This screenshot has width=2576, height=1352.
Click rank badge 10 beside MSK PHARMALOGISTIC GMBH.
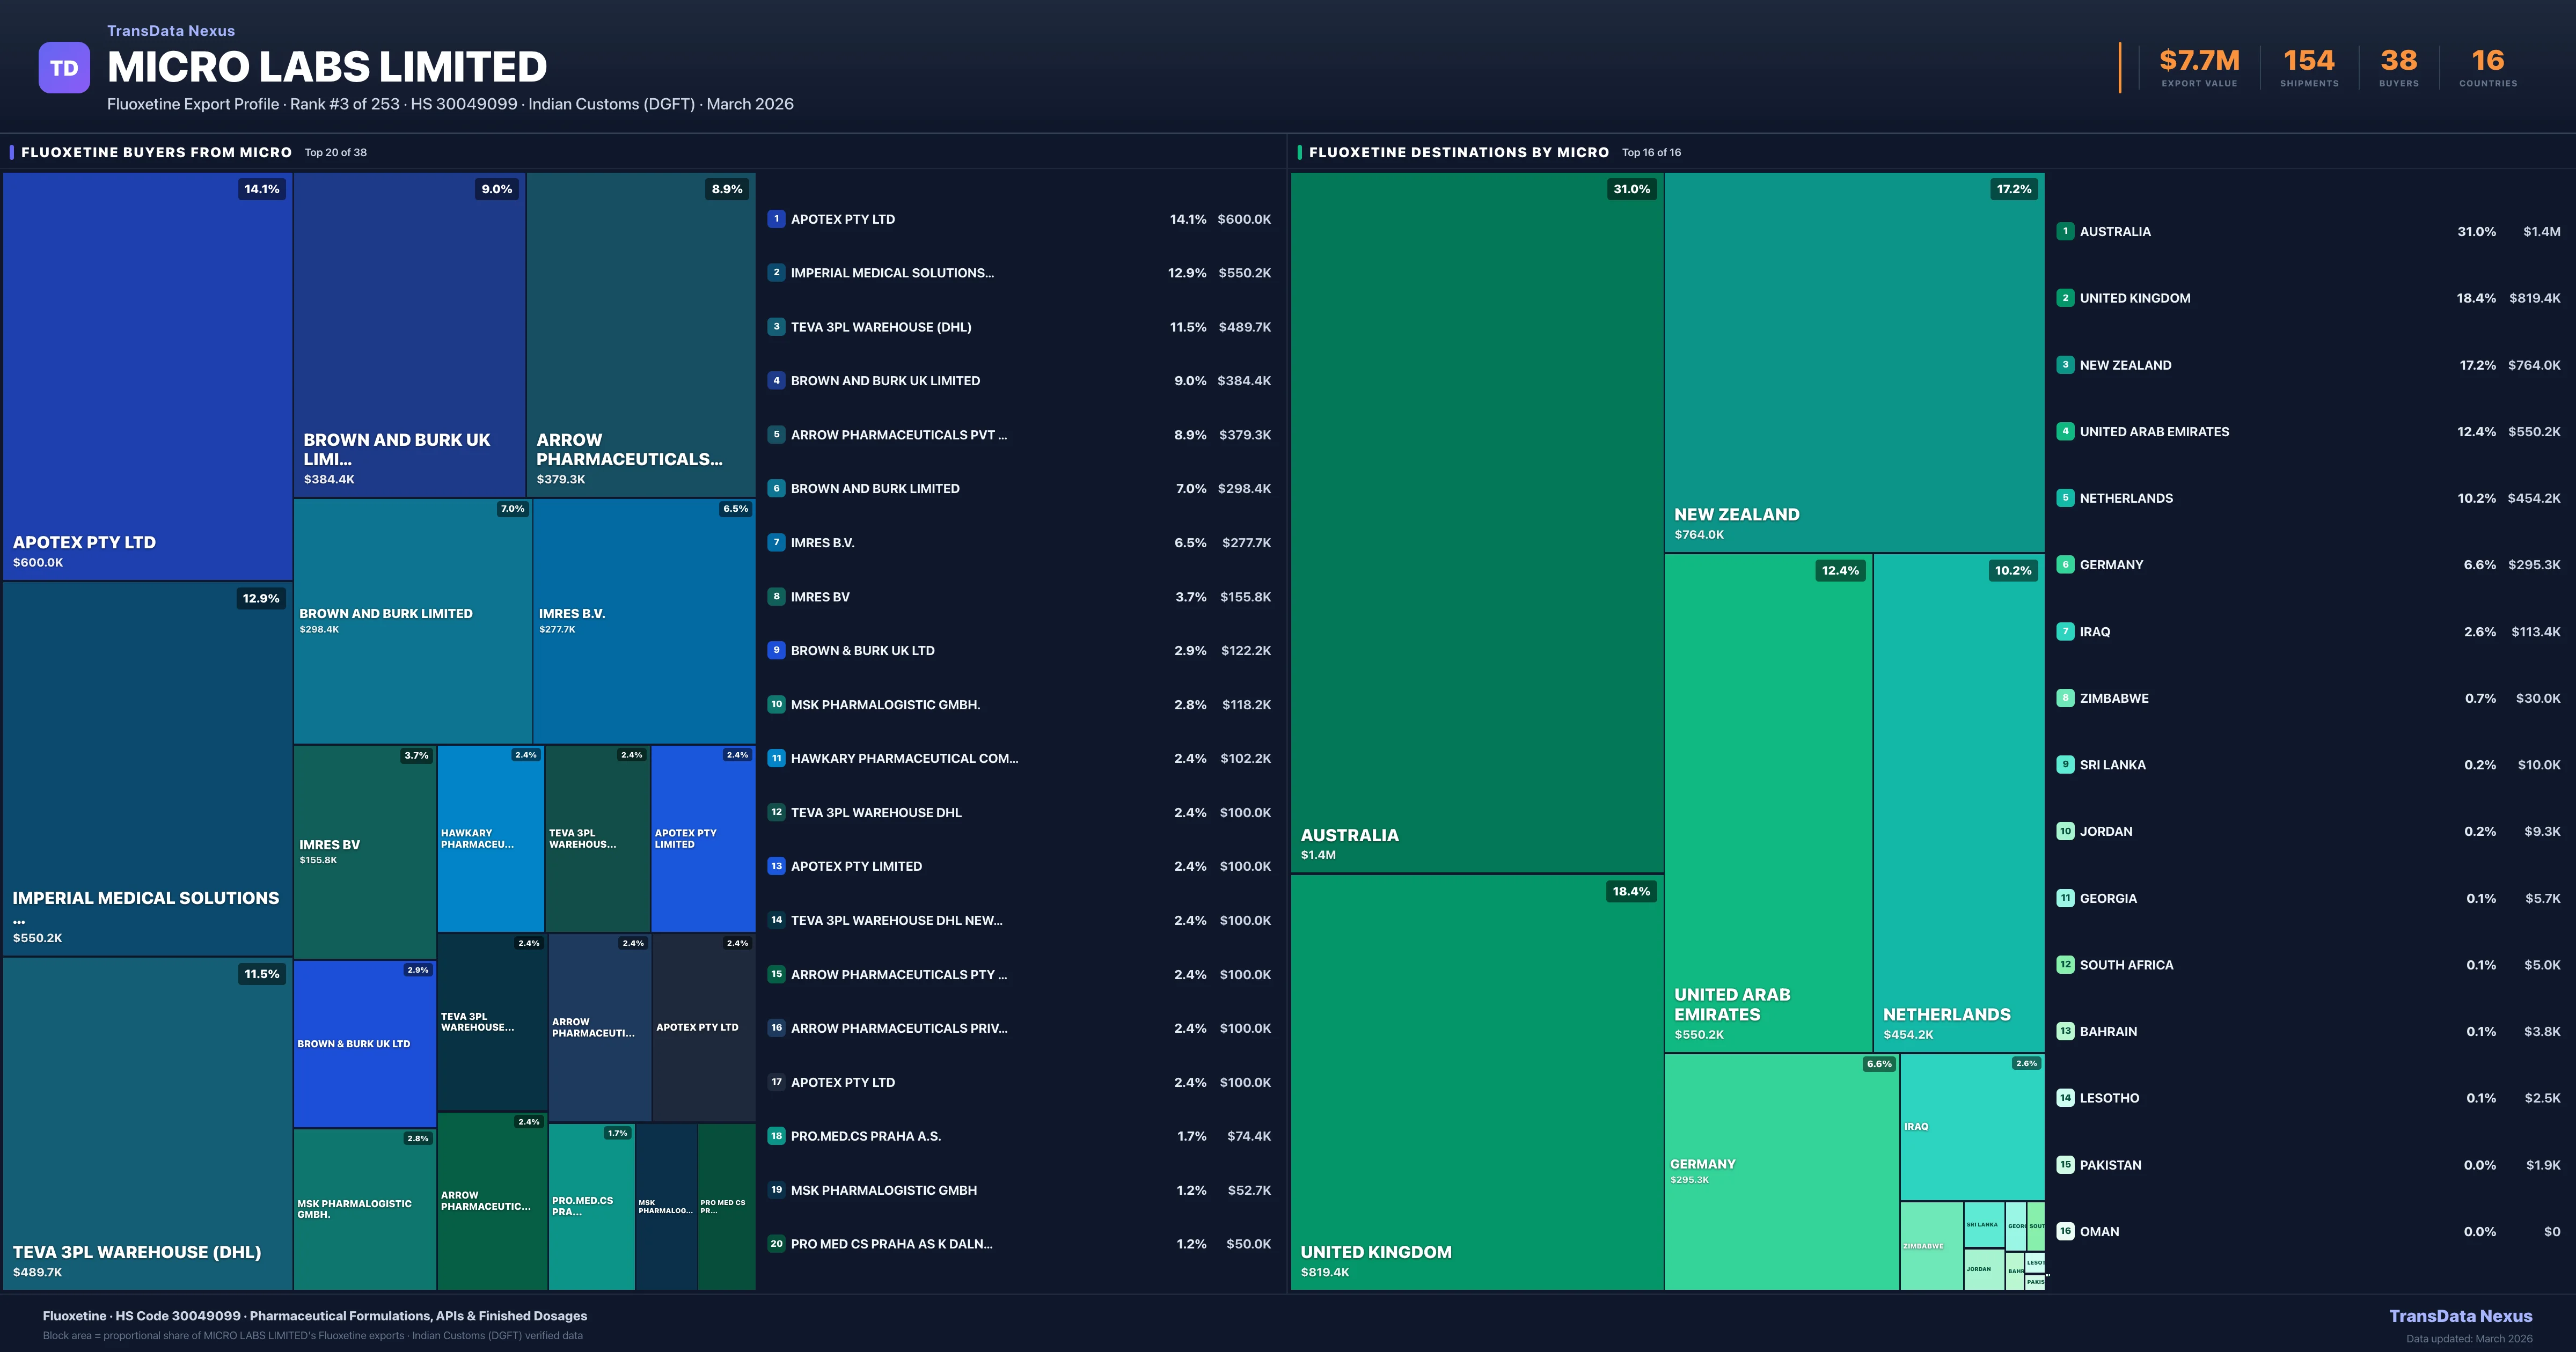point(776,704)
